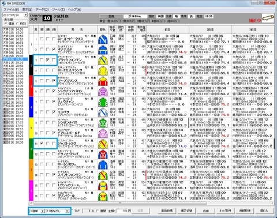Click horse 5's red and yellow silk icon
Viewport: 277px width, 218px height.
(x=103, y=81)
